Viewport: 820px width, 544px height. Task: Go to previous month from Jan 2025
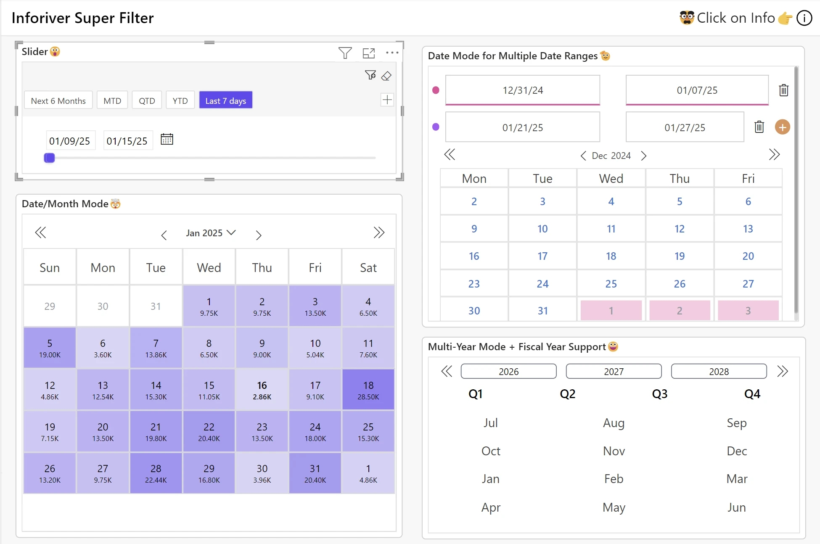pos(164,235)
